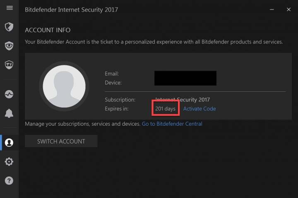
Task: Open the Settings gear icon
Action: [x=9, y=162]
